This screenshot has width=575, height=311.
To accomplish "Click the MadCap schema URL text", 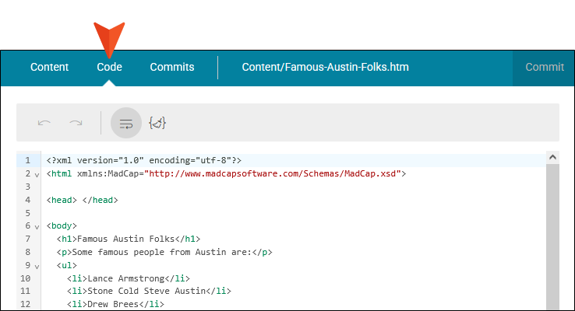I will click(273, 173).
